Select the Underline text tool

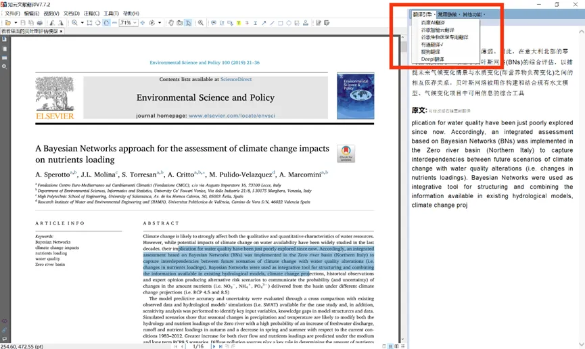click(x=255, y=23)
